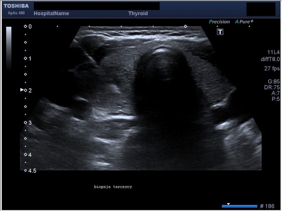Image resolution: width=282 pixels, height=211 pixels.
Task: Click the depth scale marker 0
Action: click(28, 26)
